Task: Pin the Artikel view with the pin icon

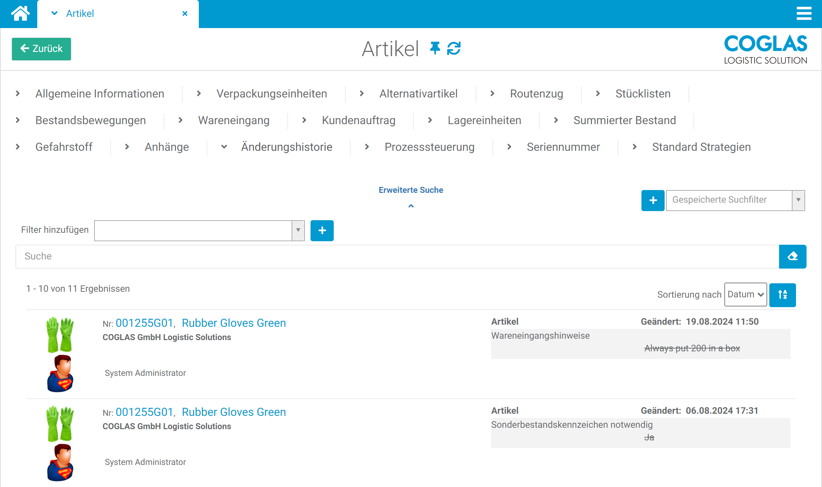Action: 435,49
